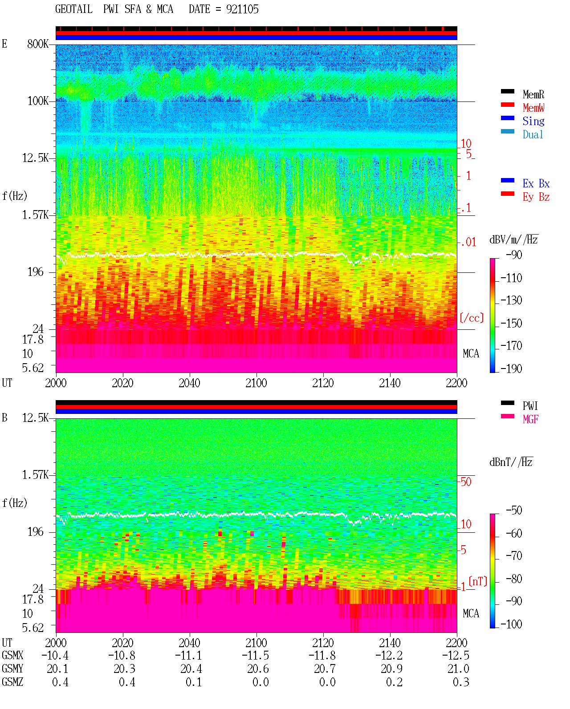
Task: Click the B magnetic field spectrogram plot
Action: [x=256, y=526]
